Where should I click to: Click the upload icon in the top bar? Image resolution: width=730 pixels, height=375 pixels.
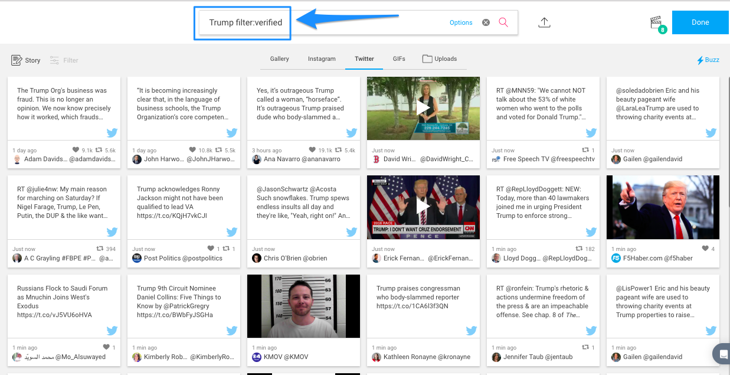click(544, 22)
